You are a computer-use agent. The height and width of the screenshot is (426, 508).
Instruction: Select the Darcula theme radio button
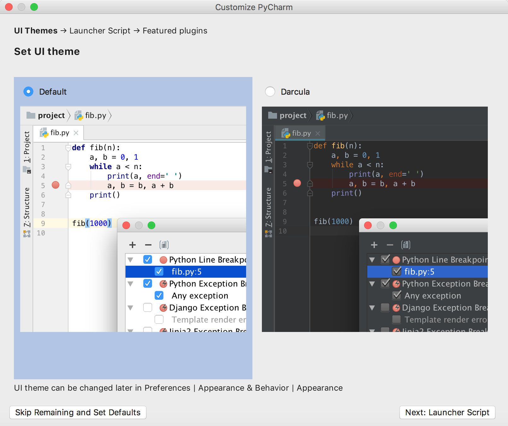(270, 92)
